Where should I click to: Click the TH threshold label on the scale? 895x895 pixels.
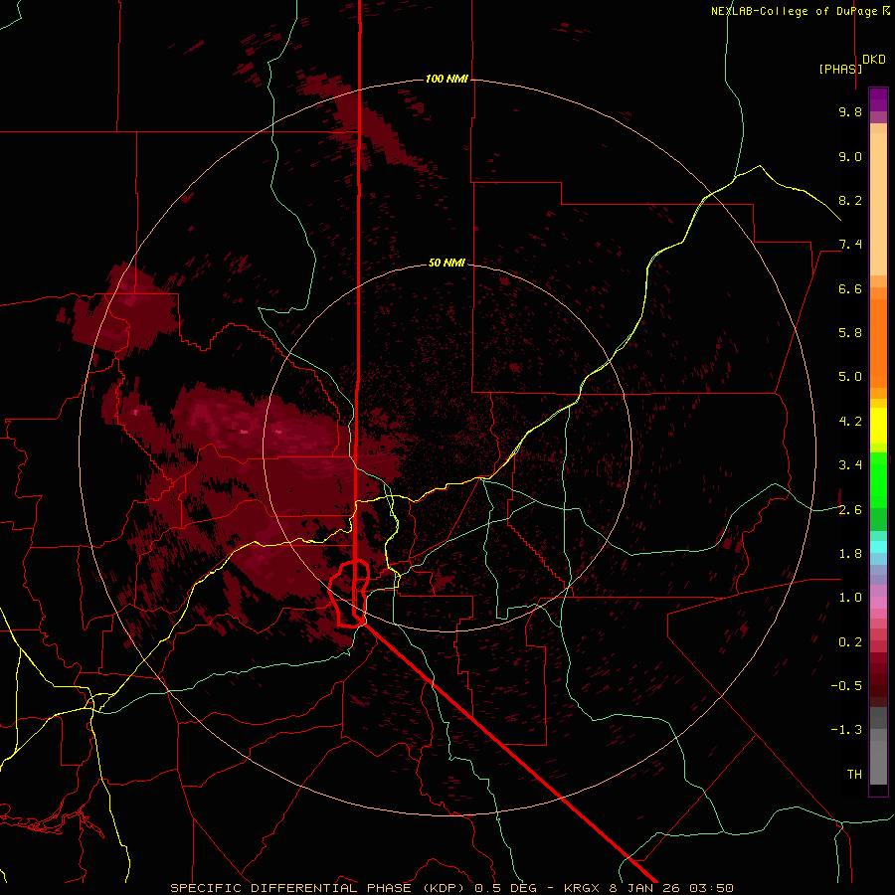[854, 775]
